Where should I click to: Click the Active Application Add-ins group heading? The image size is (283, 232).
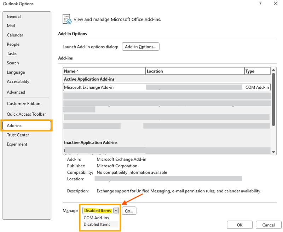89,79
